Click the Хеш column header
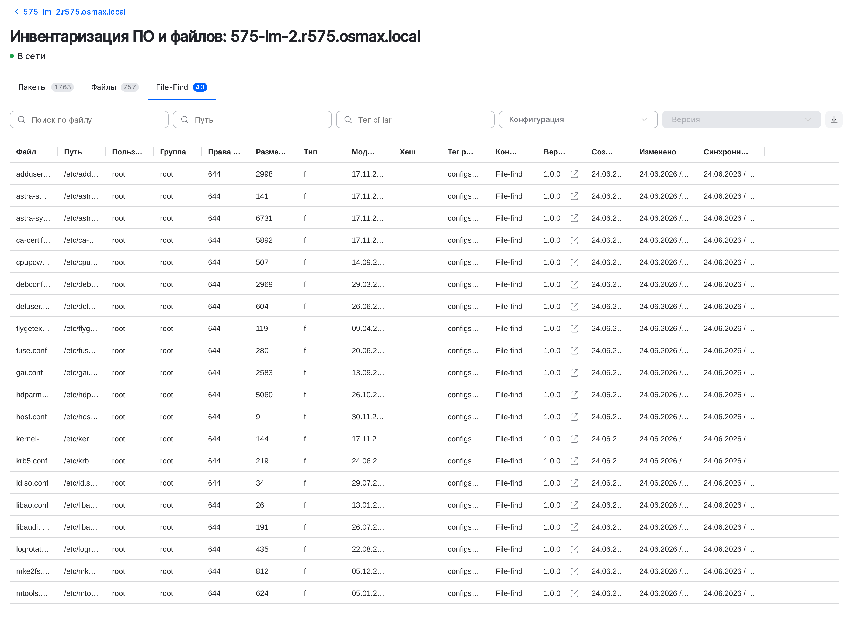 [x=407, y=152]
